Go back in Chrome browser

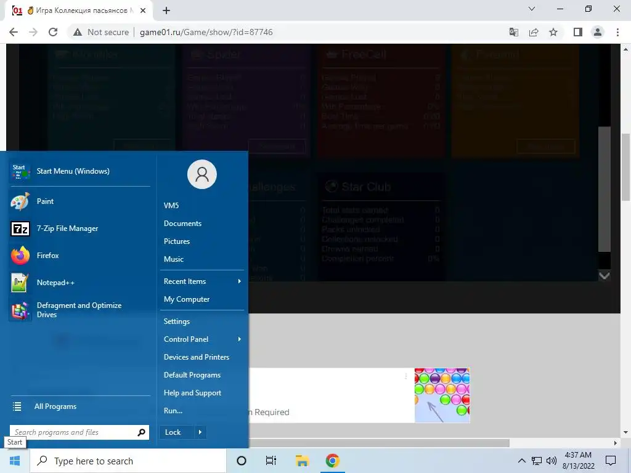(14, 32)
